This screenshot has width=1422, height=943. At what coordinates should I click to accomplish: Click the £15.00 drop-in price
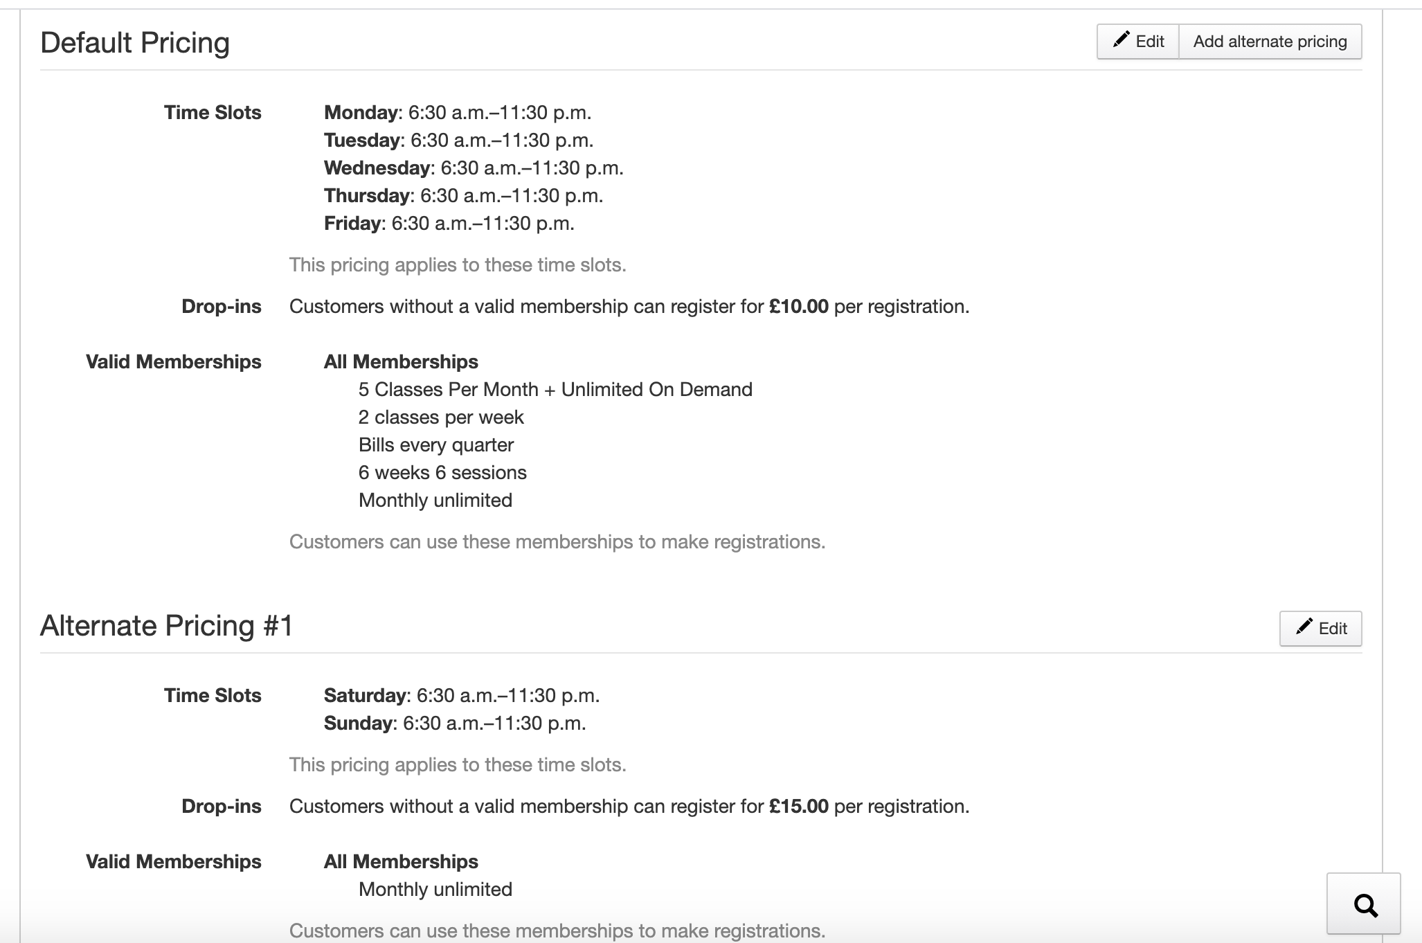pos(798,807)
